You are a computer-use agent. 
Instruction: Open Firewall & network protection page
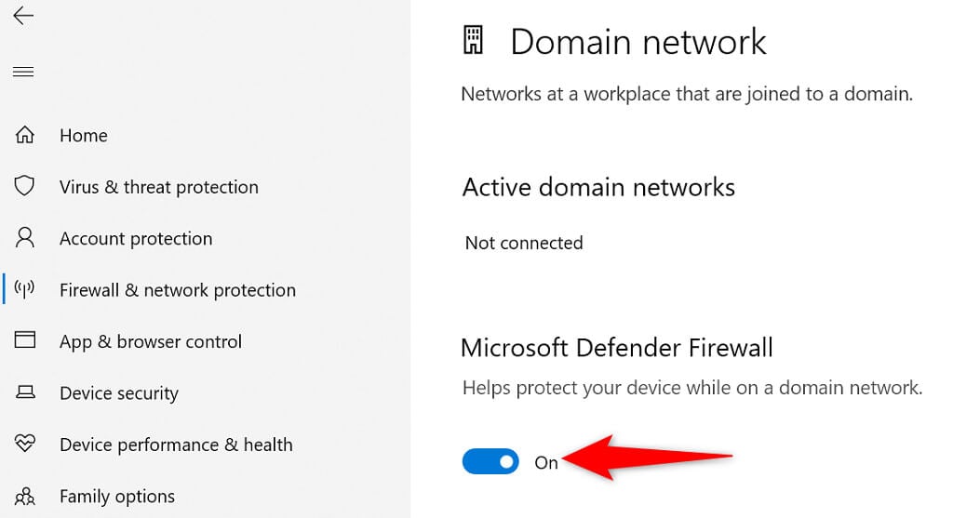pos(177,290)
